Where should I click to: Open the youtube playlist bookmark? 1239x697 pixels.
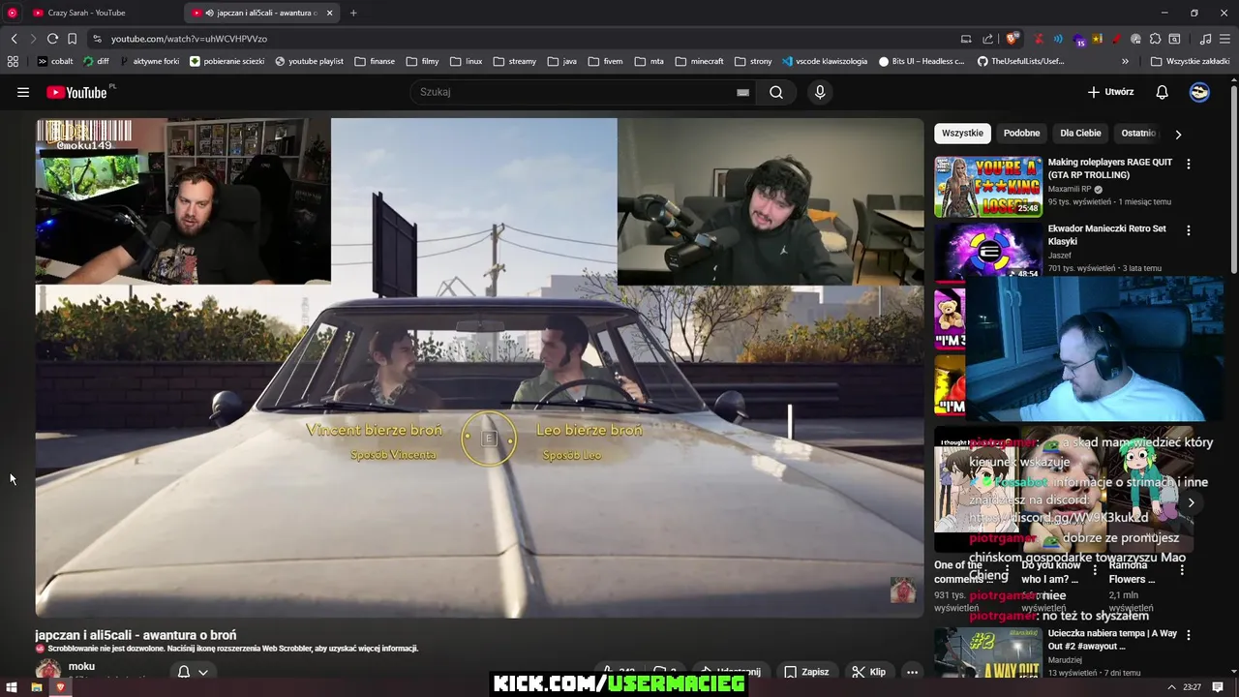click(x=309, y=61)
